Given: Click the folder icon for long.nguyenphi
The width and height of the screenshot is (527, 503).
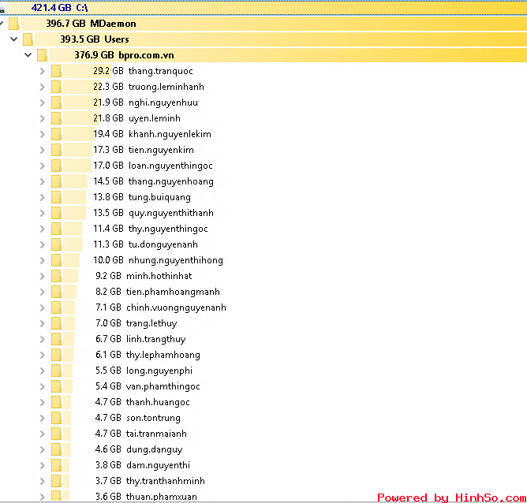Looking at the screenshot, I should tap(56, 371).
